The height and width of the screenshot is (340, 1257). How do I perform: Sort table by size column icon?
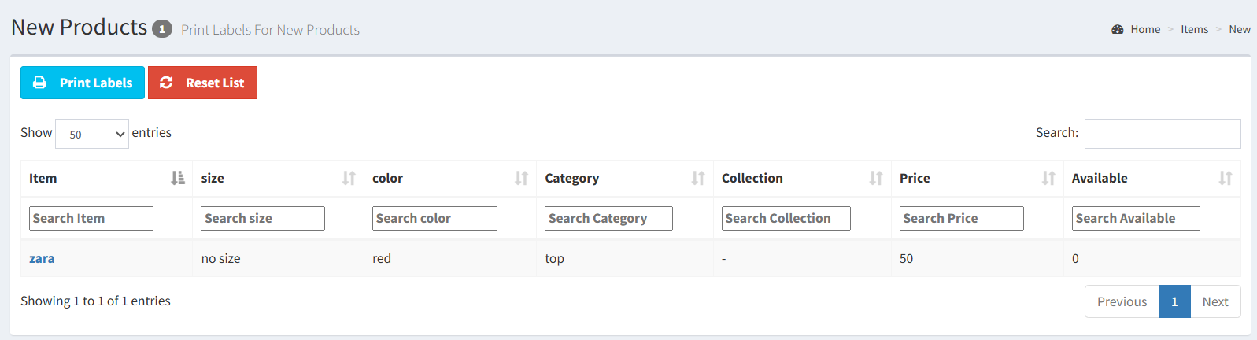349,178
